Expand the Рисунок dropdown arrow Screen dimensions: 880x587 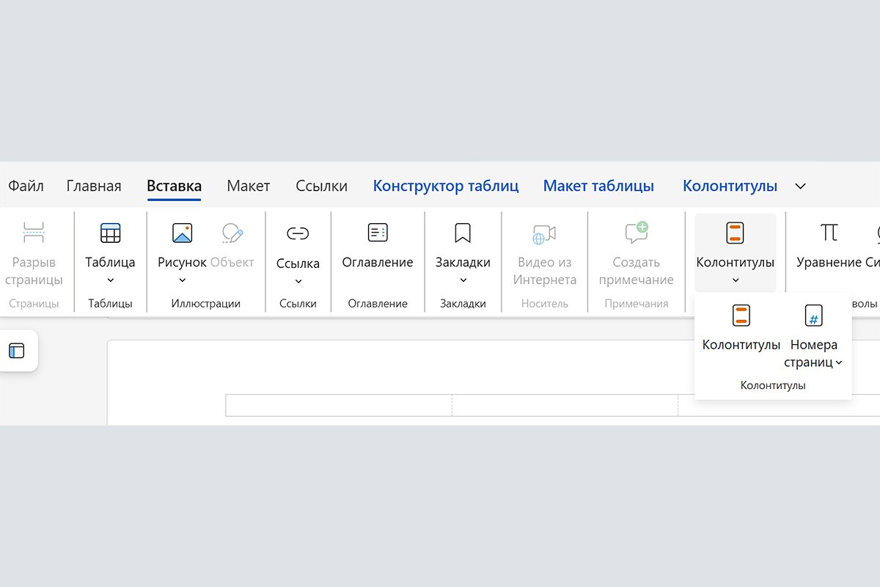click(x=182, y=280)
